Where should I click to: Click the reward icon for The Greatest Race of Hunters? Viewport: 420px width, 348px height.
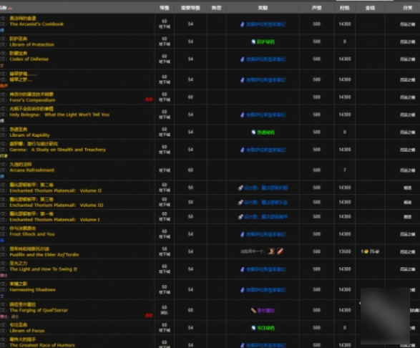pyautogui.click(x=242, y=345)
